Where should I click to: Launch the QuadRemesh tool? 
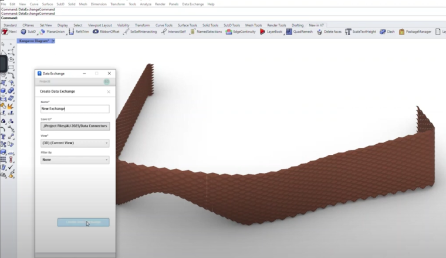290,32
